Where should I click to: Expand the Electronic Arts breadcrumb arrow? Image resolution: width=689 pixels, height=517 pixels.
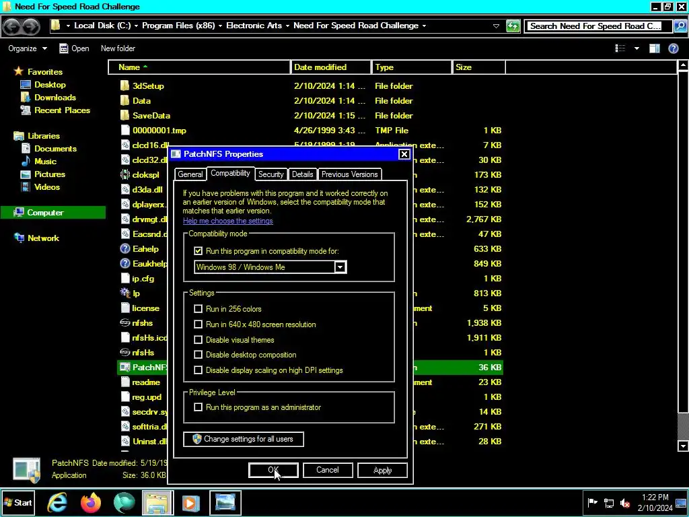pos(287,26)
